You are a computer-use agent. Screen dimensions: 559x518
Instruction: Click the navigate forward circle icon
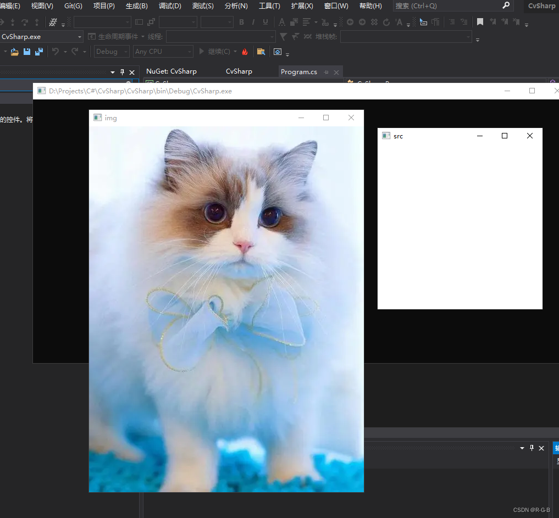[362, 22]
